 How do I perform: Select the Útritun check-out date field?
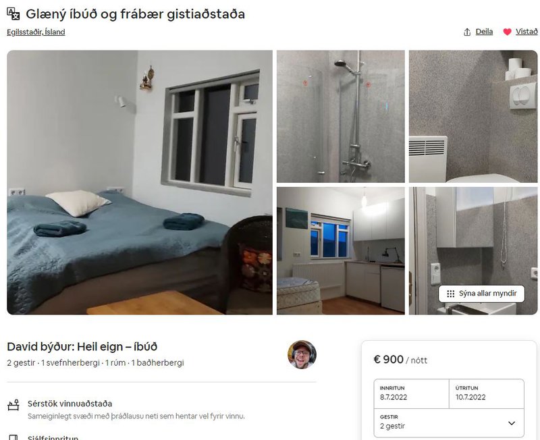coord(487,393)
